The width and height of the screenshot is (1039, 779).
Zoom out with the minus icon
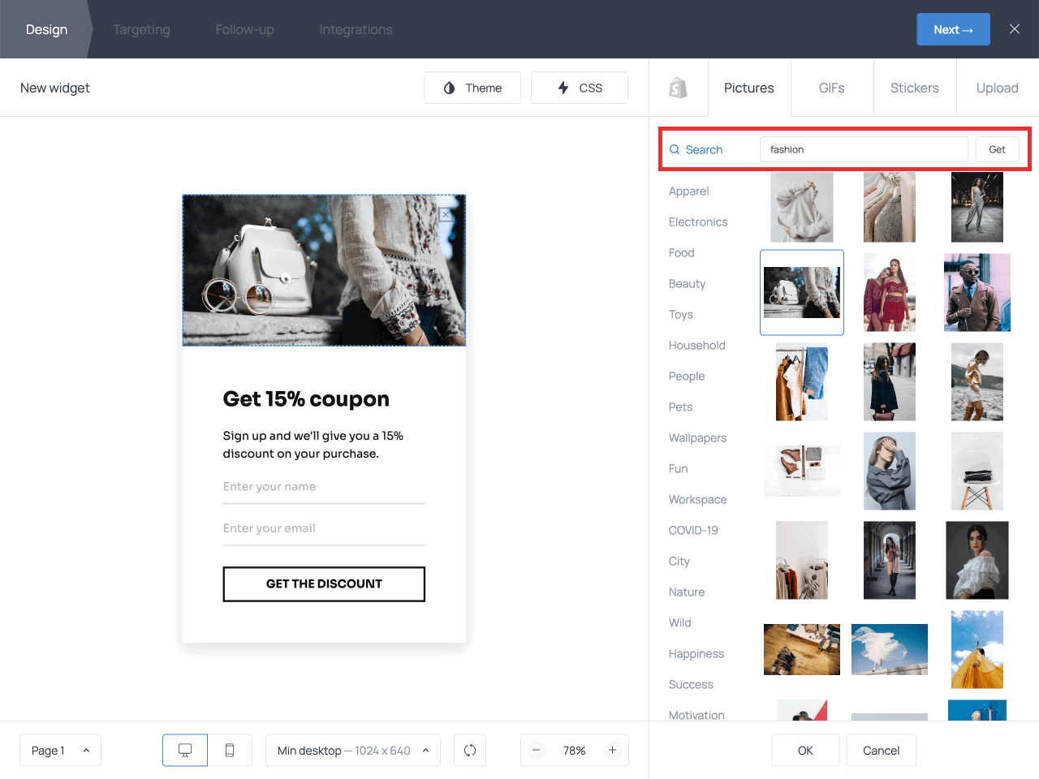pyautogui.click(x=537, y=750)
